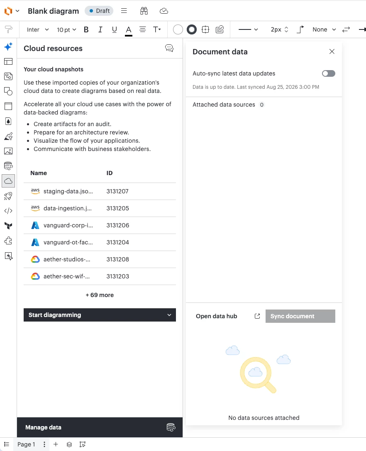The image size is (366, 451).
Task: Click the Manage data button
Action: coord(100,427)
